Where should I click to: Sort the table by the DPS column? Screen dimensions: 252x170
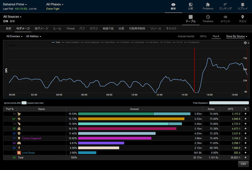(x=230, y=109)
